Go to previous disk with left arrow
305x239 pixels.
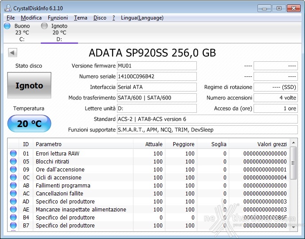[x=12, y=52]
